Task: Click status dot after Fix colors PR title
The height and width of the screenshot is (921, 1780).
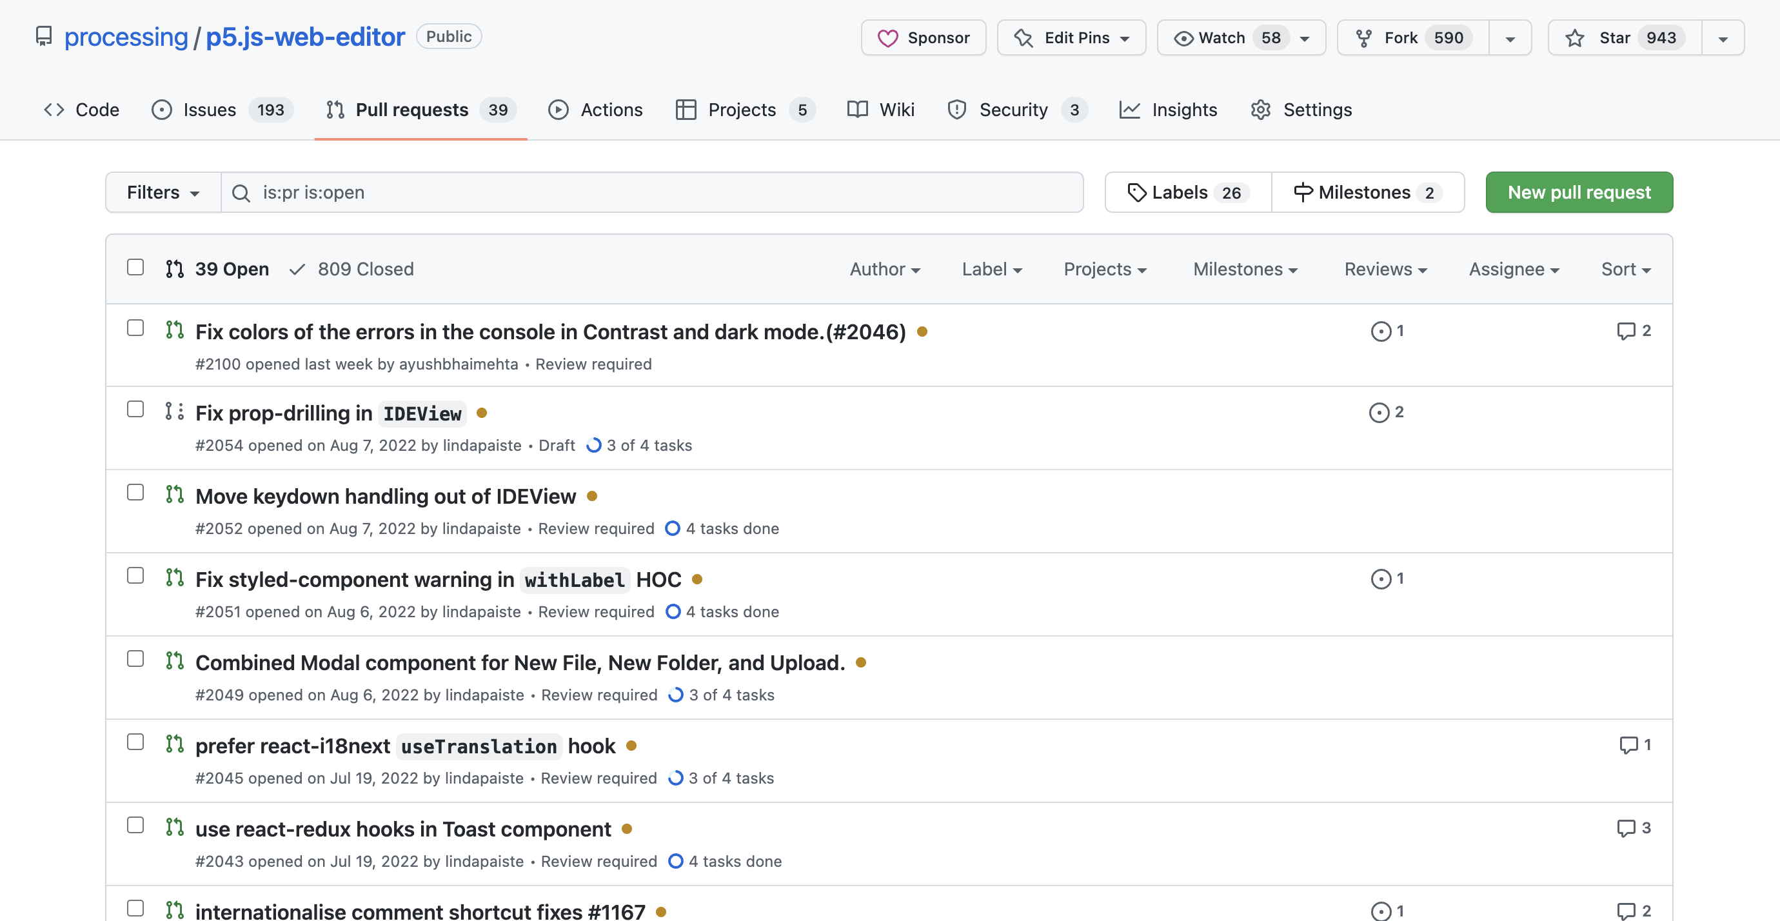Action: (x=922, y=332)
